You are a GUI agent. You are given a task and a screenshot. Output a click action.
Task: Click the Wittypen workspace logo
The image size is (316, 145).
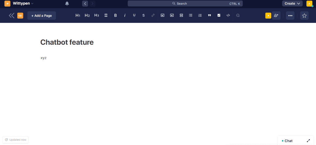coord(7,4)
